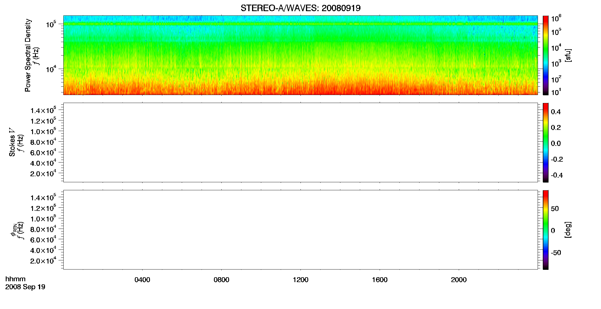Click the Power Spectral Density axis title
The height and width of the screenshot is (309, 601).
[x=28, y=55]
